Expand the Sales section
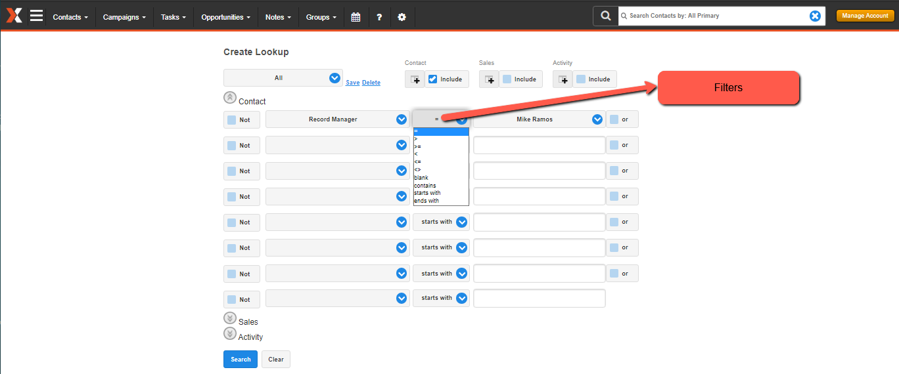The height and width of the screenshot is (374, 899). coord(229,318)
